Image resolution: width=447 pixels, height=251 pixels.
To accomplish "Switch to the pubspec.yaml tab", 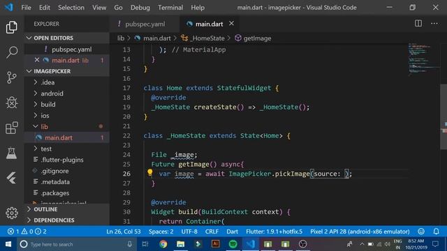I will click(x=145, y=24).
